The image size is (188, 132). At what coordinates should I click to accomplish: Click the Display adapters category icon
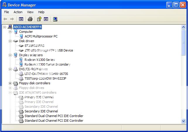[x=16, y=55]
